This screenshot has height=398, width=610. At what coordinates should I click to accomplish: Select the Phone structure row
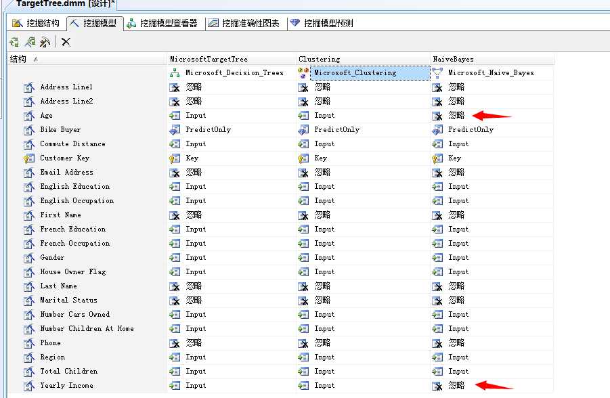pos(87,343)
